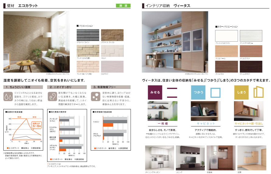Click the メチルメルカプタン(ペット) chart row label
The height and width of the screenshot is (174, 271).
point(53,147)
